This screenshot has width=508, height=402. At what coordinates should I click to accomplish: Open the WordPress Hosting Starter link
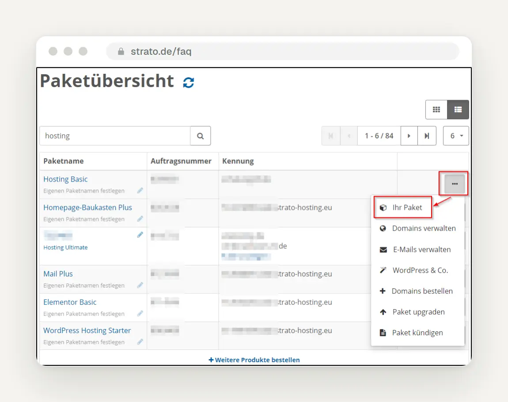[x=87, y=330]
